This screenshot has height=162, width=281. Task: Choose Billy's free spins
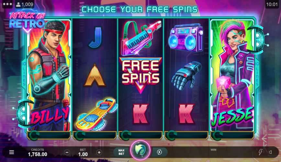coord(49,75)
